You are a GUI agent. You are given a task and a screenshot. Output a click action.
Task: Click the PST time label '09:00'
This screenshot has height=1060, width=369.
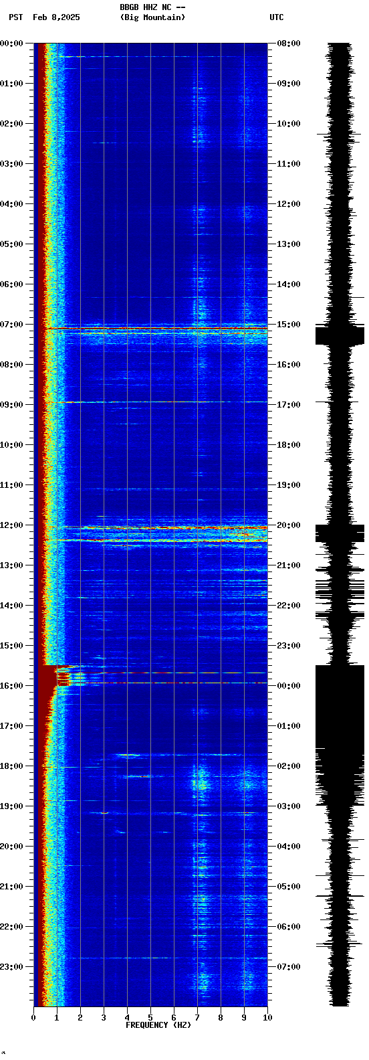(x=12, y=405)
